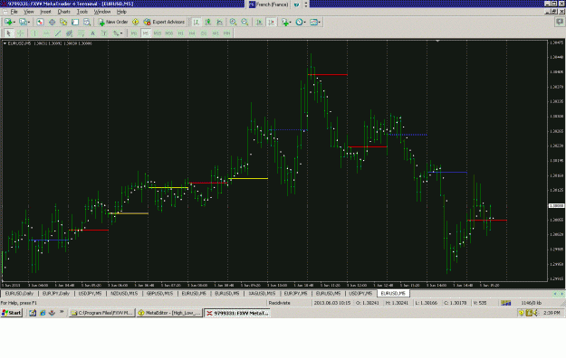Viewport: 566px width, 358px height.
Task: Switch to candlestick chart display
Action: (x=208, y=22)
